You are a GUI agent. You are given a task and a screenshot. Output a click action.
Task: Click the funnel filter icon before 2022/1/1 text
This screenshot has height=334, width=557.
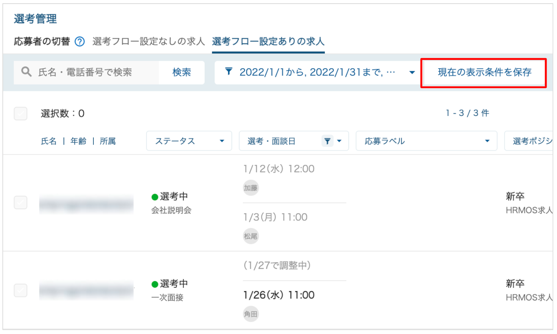(x=229, y=72)
